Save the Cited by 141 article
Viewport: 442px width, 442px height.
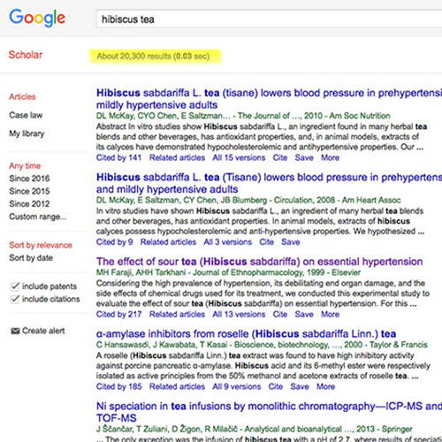click(x=304, y=157)
